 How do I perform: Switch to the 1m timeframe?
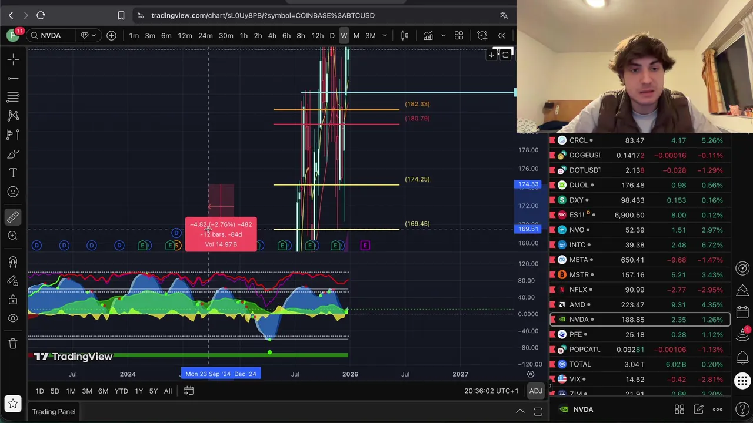(134, 36)
